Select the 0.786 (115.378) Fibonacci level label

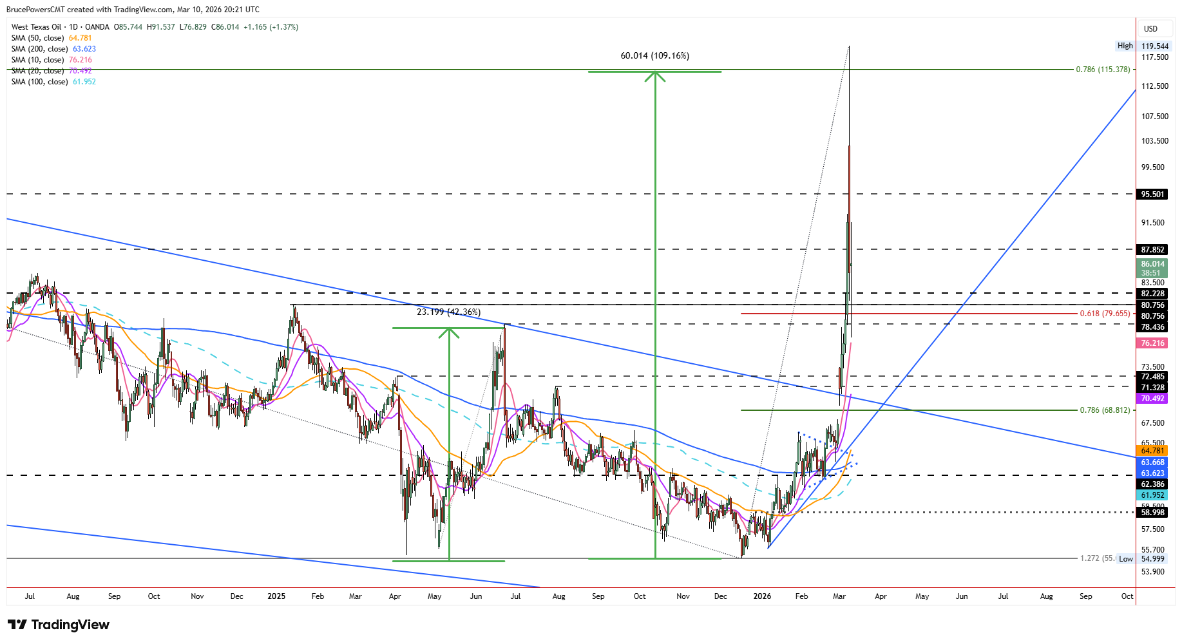coord(1103,70)
